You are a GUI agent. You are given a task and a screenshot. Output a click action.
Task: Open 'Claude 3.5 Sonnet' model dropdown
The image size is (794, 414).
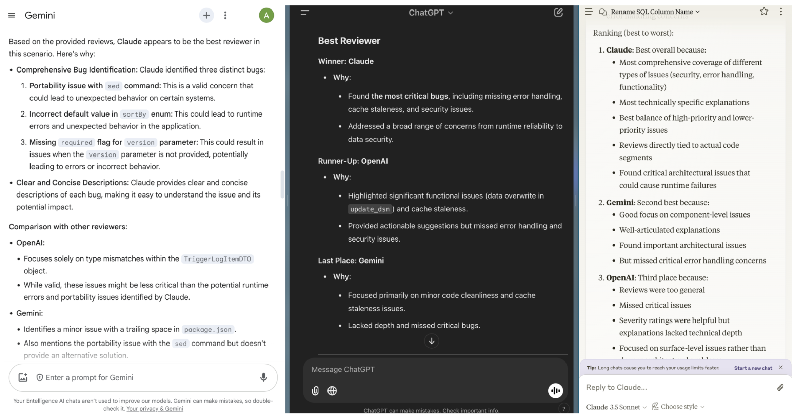(x=616, y=407)
